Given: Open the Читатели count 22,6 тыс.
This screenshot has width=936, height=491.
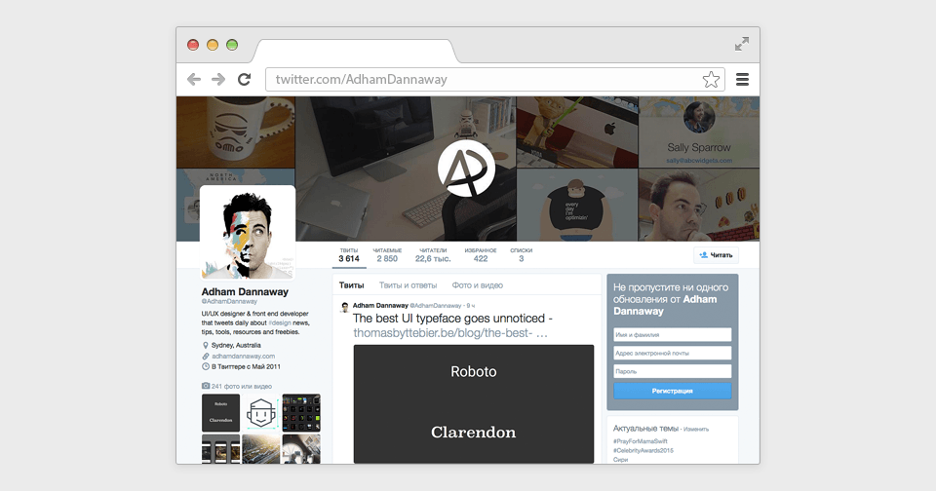Looking at the screenshot, I should tap(433, 255).
